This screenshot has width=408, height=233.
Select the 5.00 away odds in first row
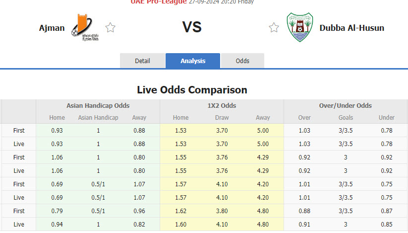(x=263, y=131)
